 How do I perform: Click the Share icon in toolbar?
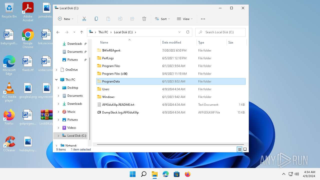[132, 19]
